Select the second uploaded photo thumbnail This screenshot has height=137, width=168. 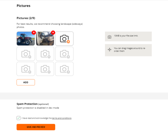click(45, 39)
